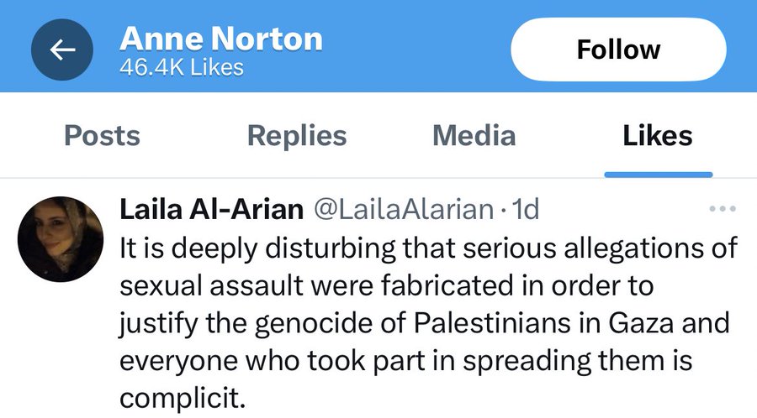The height and width of the screenshot is (418, 757).
Task: Click the blue underline beneath Likes
Action: (658, 174)
